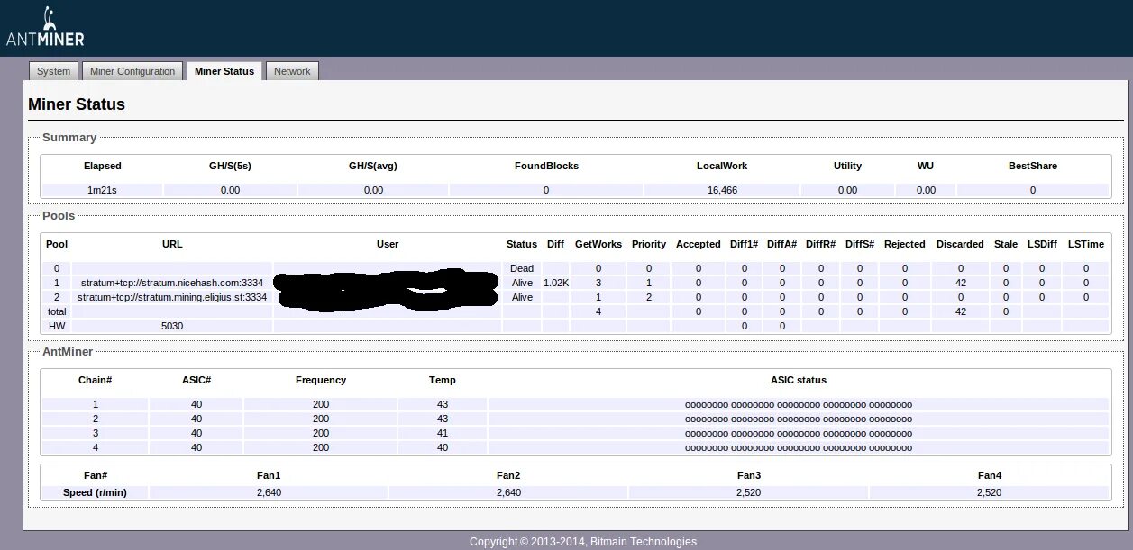Screen dimensions: 1133x550
Task: Click the WU column header
Action: (926, 166)
